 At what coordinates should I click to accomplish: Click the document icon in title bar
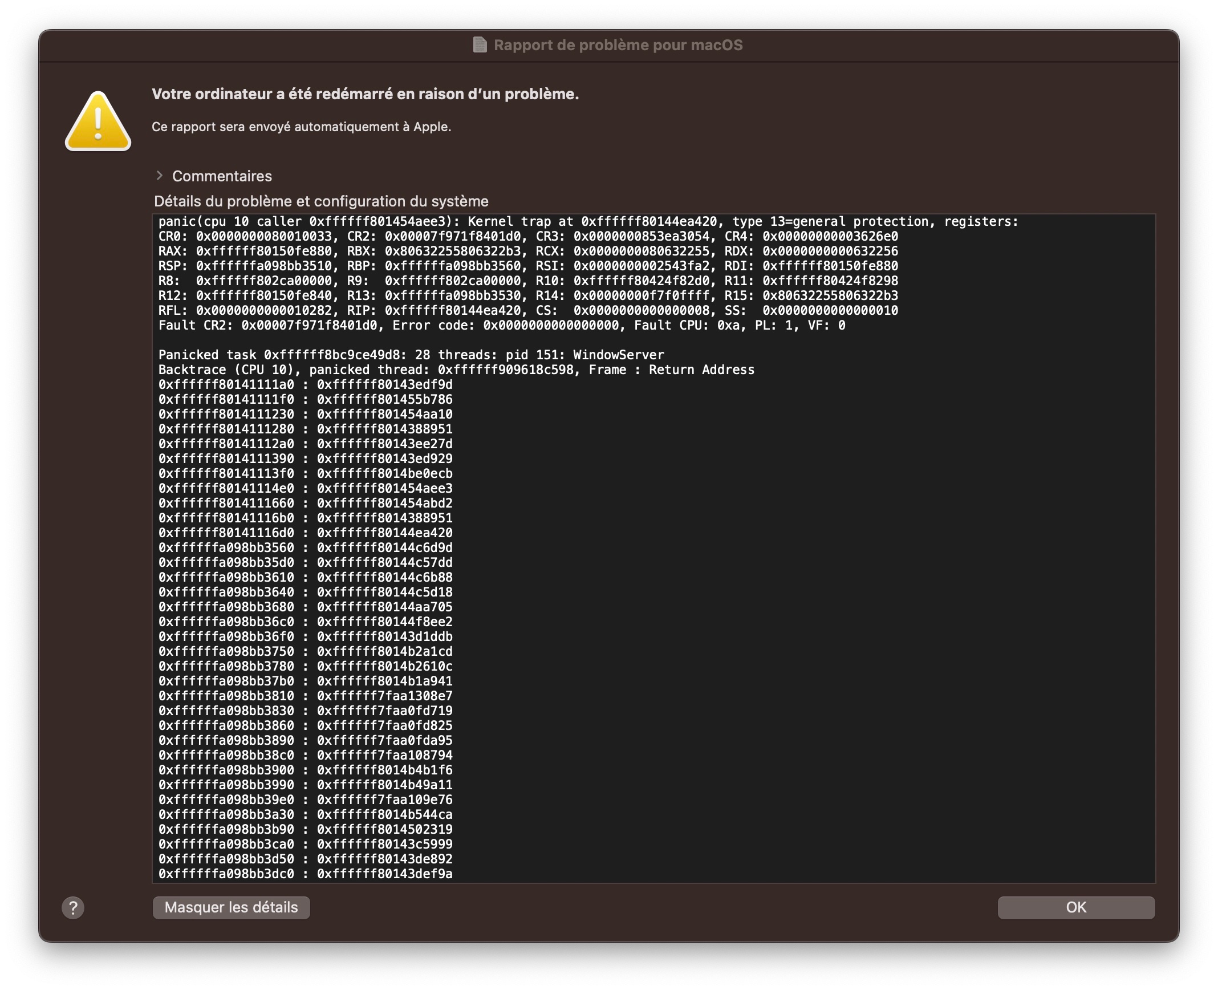click(480, 45)
